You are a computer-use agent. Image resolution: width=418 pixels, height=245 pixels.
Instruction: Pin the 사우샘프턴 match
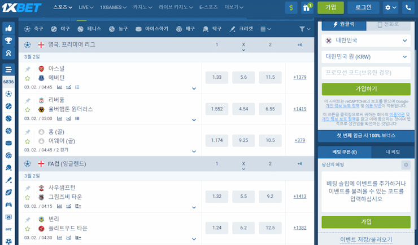28,188
